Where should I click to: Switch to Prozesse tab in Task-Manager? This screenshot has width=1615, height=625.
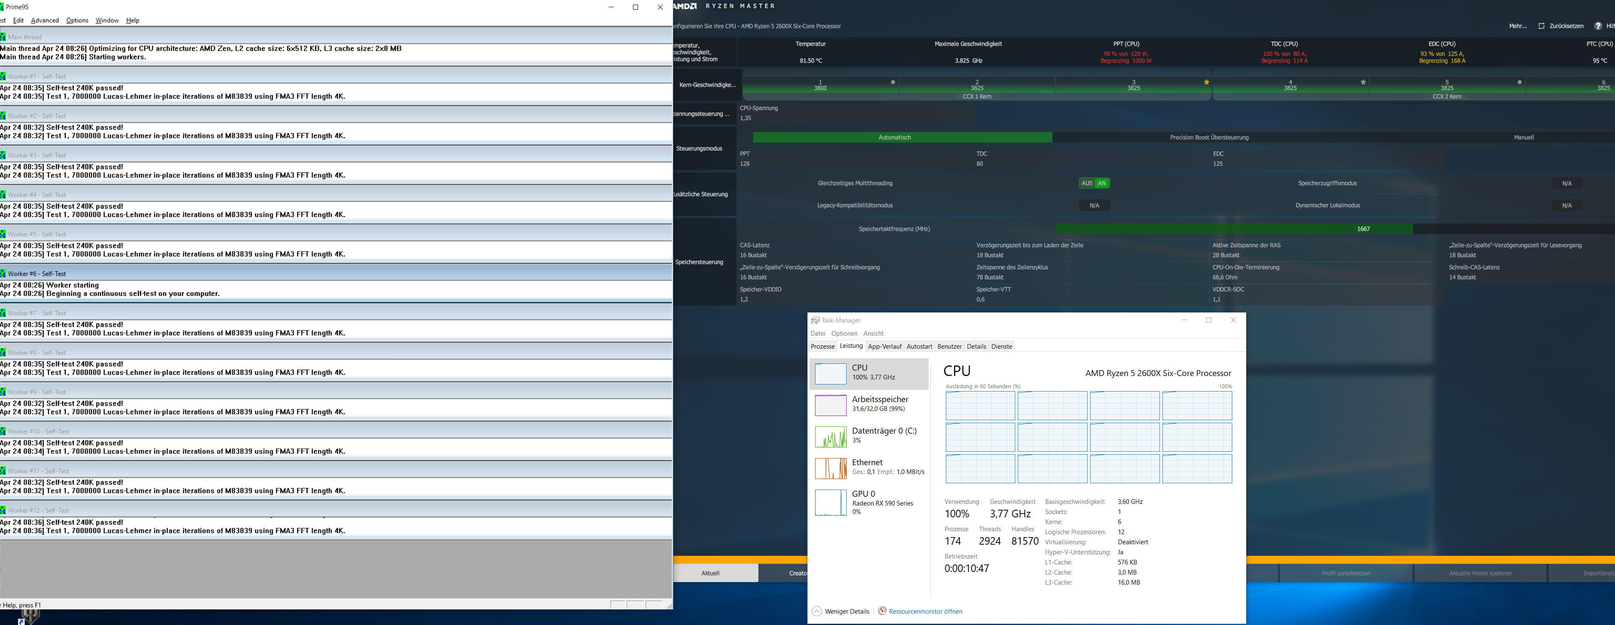823,346
